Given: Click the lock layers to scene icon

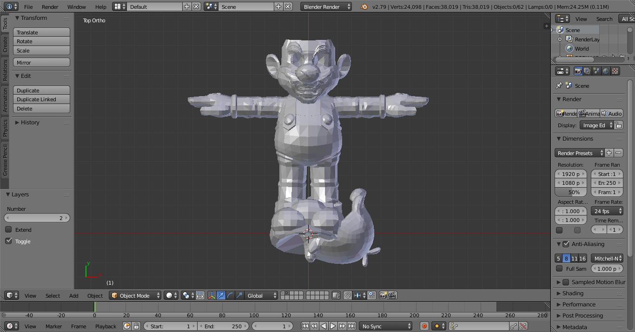Looking at the screenshot, I should (x=336, y=295).
